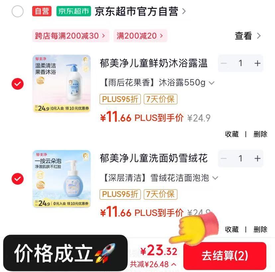
Task: Click 去结算(2) checkout button
Action: coord(225,256)
